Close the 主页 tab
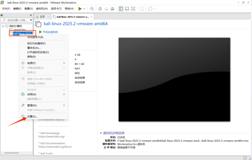 pos(48,17)
